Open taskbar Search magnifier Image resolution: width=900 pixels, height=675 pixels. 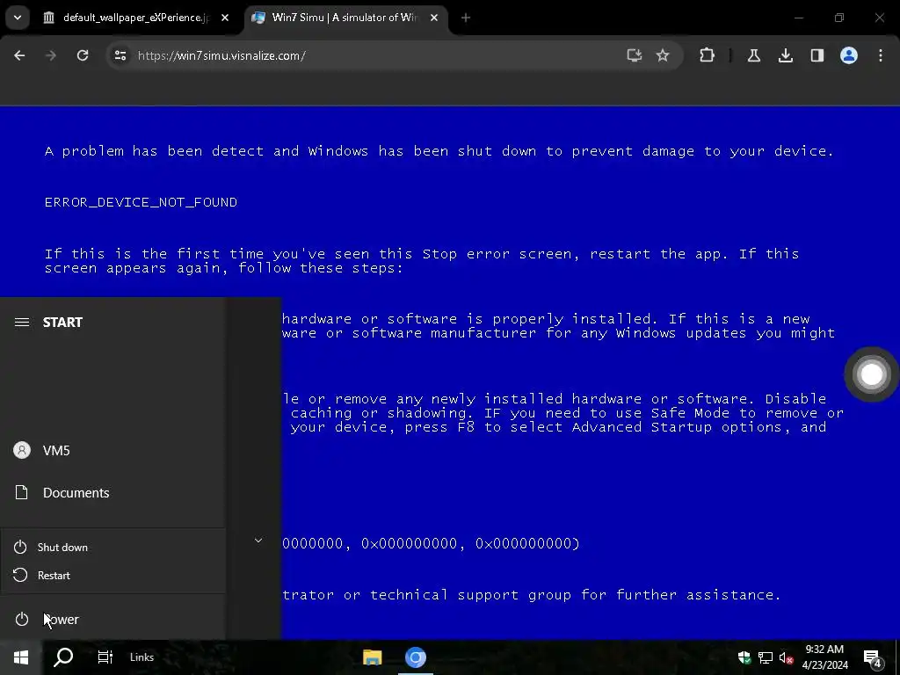(x=63, y=657)
